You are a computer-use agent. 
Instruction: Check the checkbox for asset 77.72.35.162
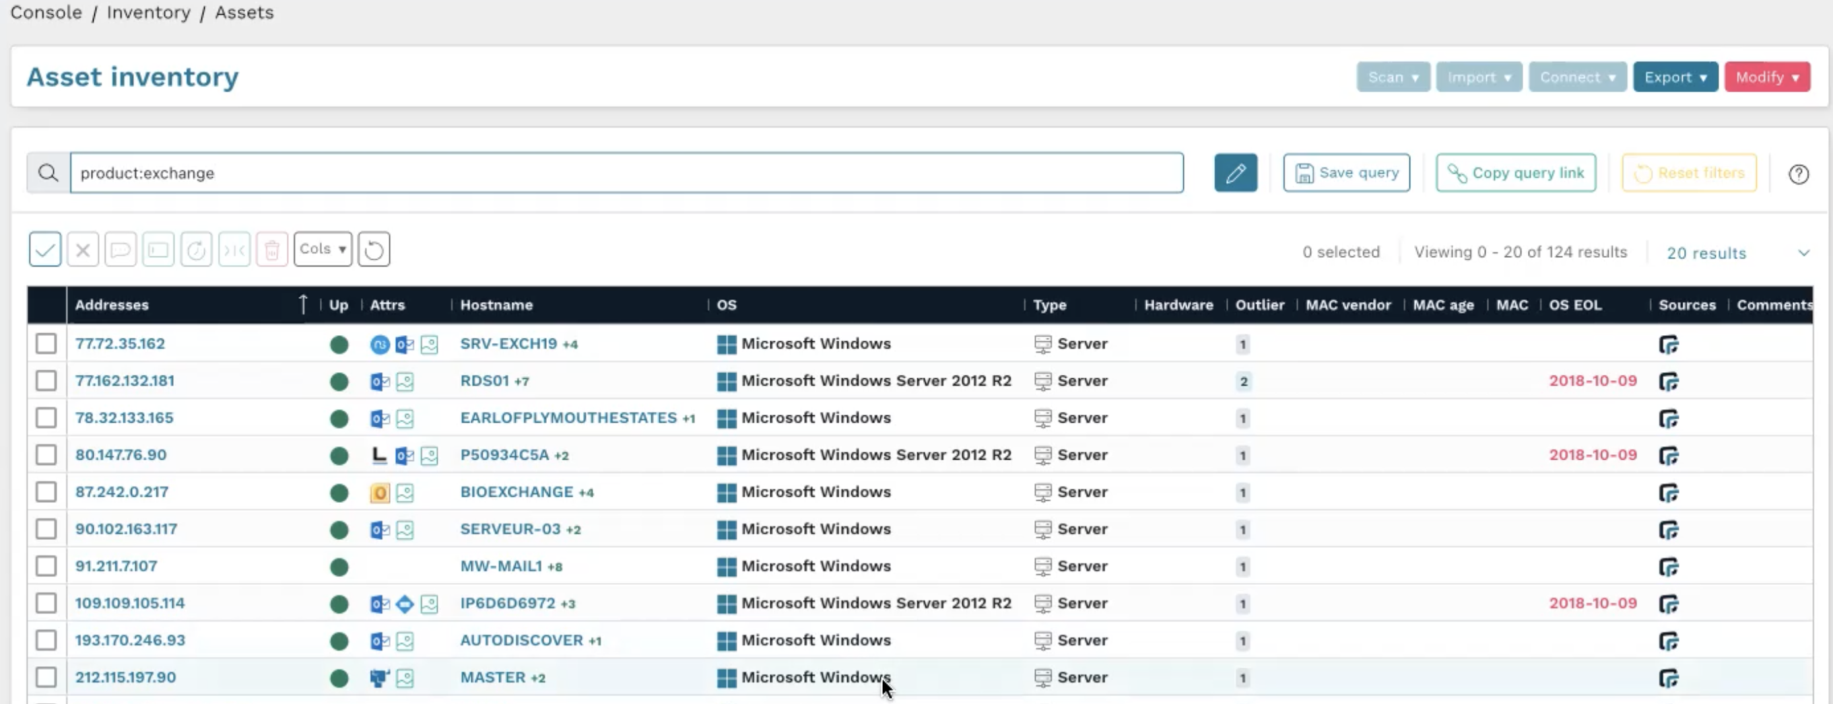46,344
